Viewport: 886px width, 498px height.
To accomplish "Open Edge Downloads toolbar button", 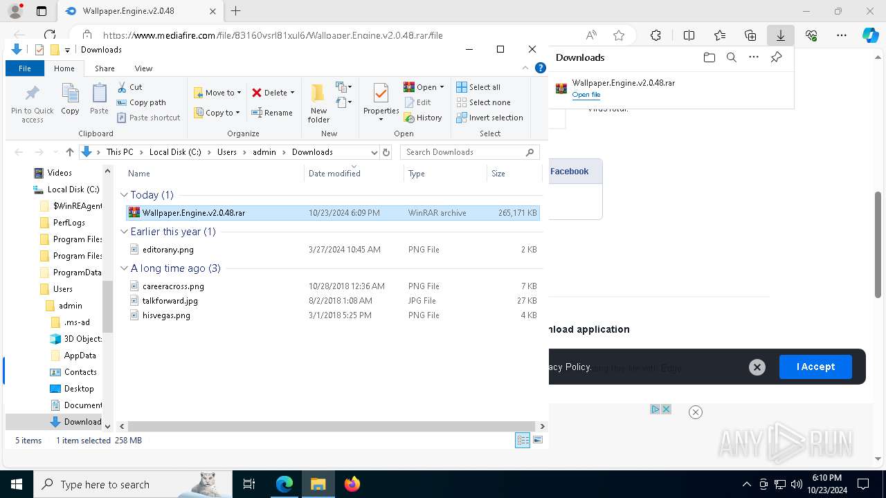I will pos(781,35).
